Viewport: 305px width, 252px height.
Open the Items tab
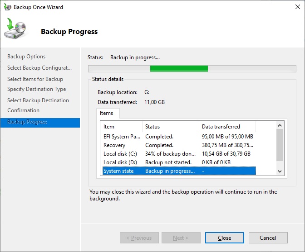[107, 113]
